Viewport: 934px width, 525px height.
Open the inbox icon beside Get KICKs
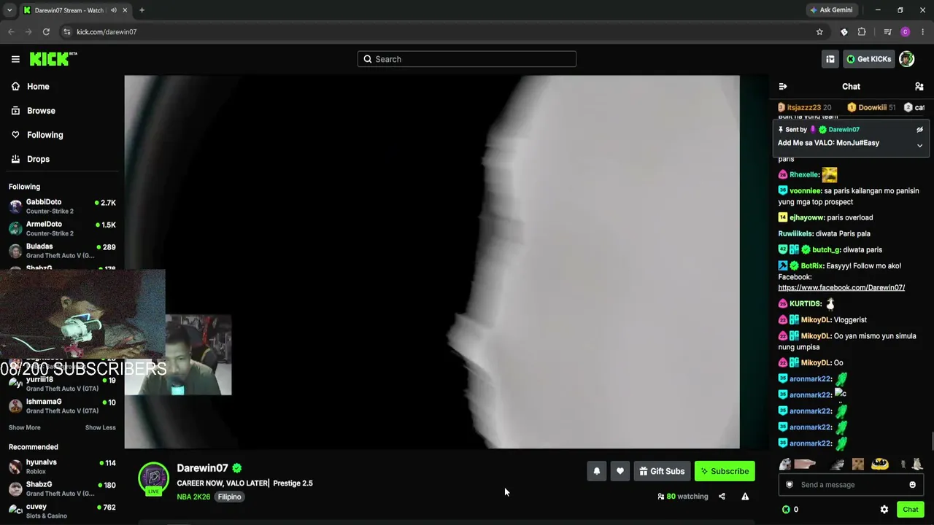830,59
